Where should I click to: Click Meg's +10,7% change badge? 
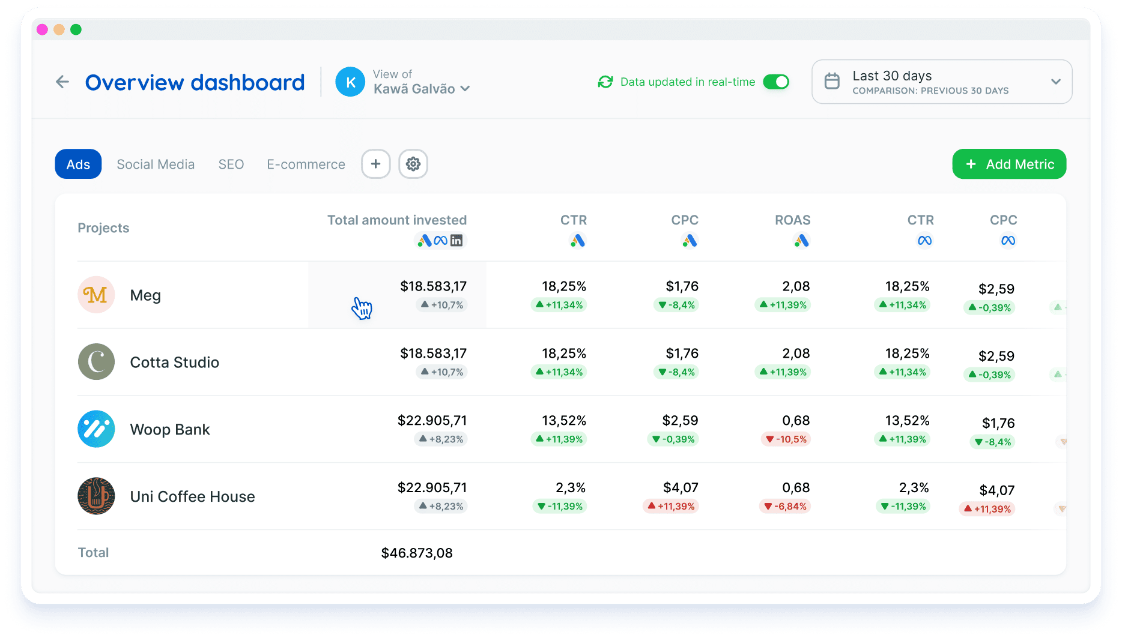441,305
